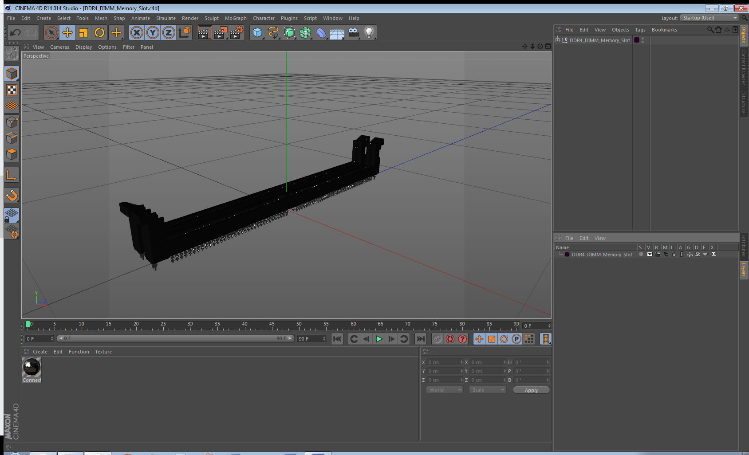Click the Locked Workplane icon
Viewport: 749px width, 455px height.
pyautogui.click(x=12, y=216)
